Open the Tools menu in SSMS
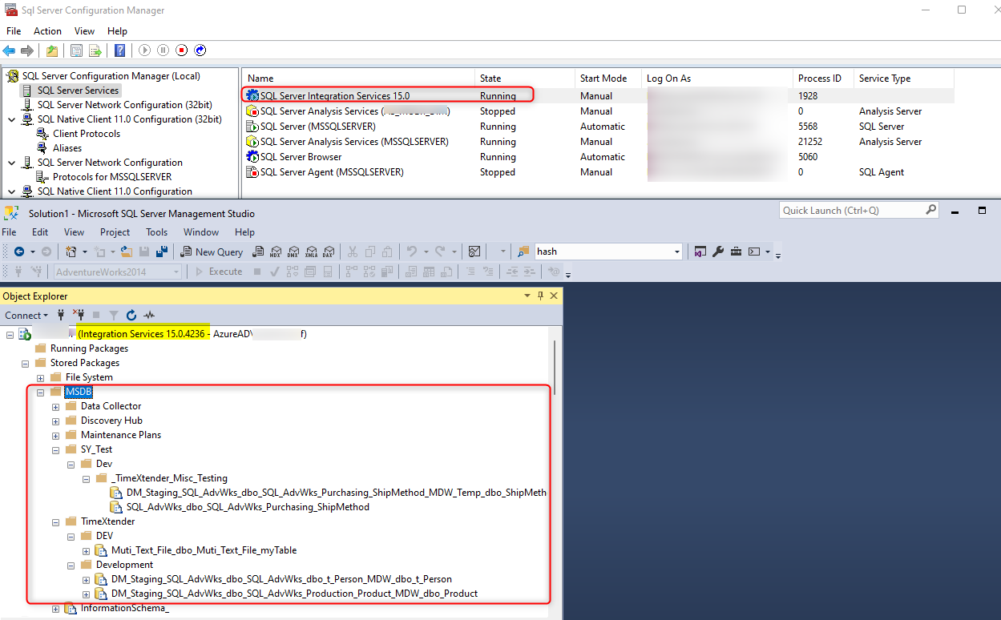 [x=157, y=232]
